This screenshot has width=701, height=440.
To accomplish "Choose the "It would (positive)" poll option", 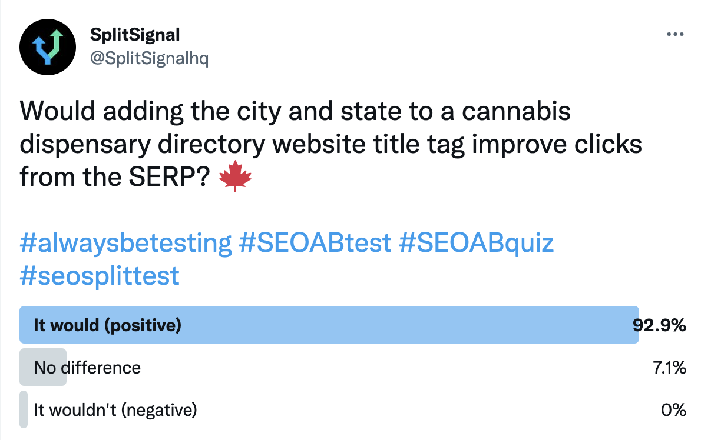I will click(x=107, y=325).
